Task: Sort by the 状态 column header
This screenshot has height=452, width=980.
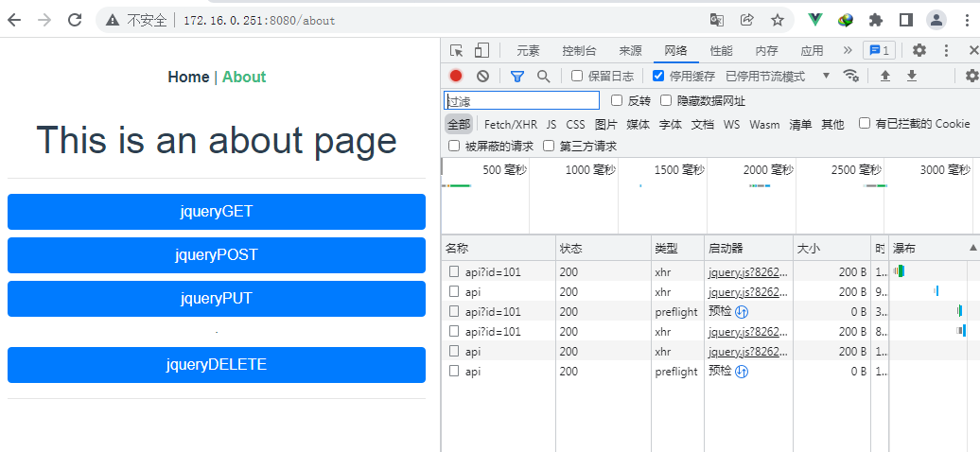Action: point(604,248)
